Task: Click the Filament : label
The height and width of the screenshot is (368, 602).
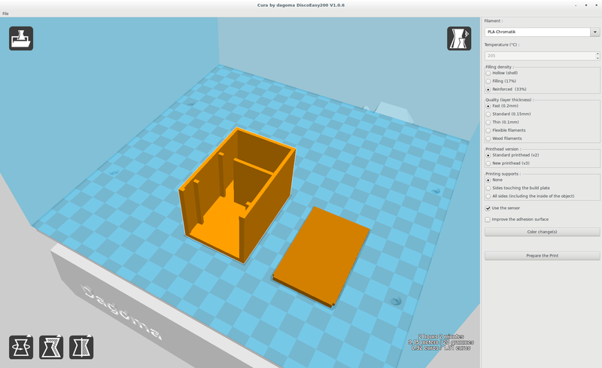Action: click(494, 21)
